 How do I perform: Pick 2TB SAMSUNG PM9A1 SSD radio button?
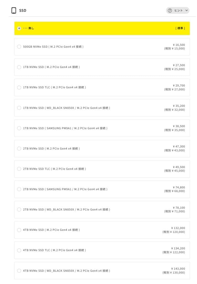[19, 189]
